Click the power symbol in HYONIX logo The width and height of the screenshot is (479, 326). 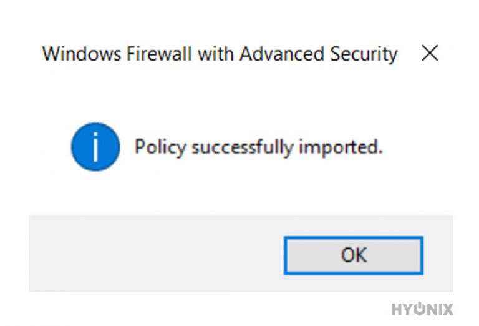coord(420,309)
